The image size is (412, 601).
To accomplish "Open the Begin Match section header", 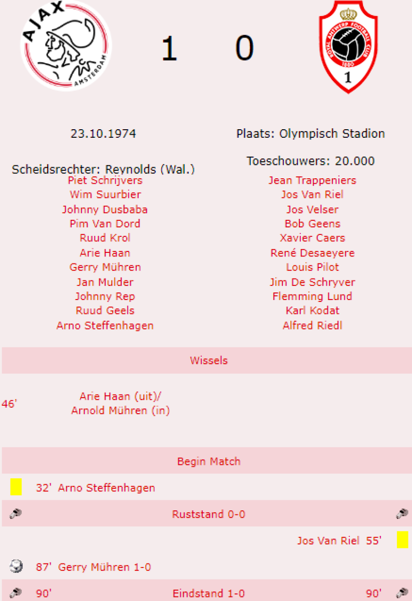I will click(x=208, y=461).
